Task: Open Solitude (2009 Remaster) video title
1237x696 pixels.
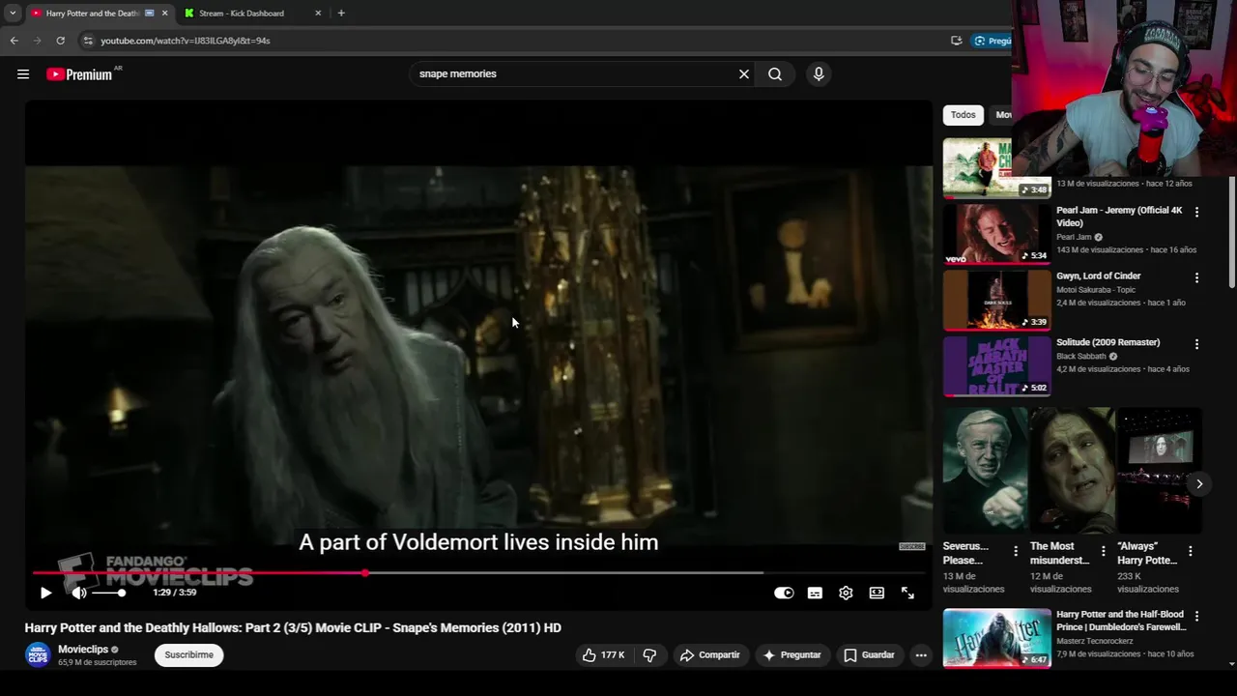Action: point(1108,342)
